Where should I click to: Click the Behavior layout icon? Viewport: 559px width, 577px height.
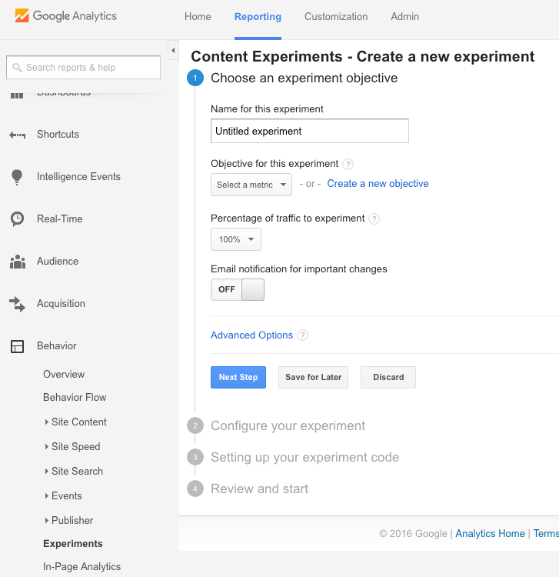[x=17, y=346]
